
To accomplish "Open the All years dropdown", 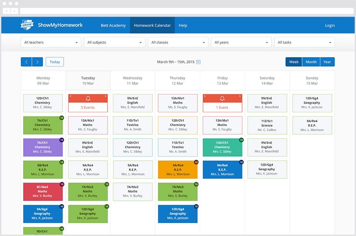I will click(241, 42).
